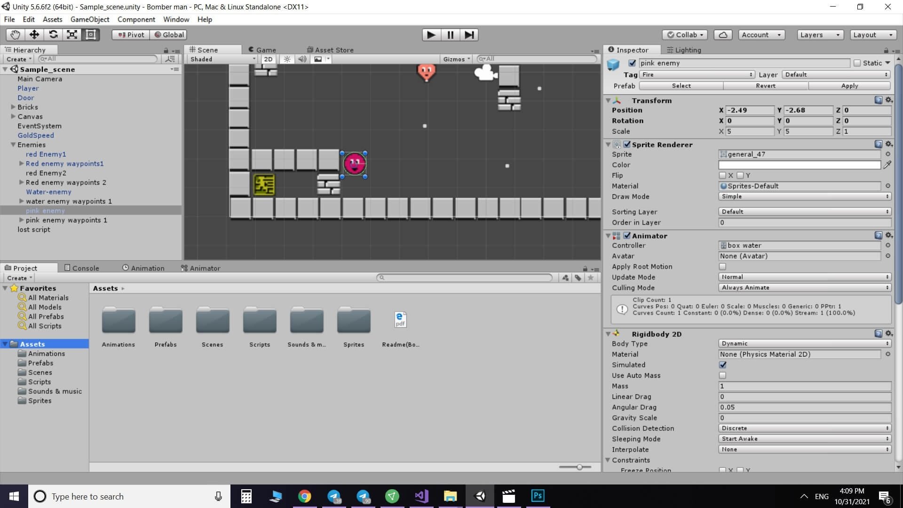Select the Move tool
Screen dimensions: 903x508
click(x=34, y=35)
